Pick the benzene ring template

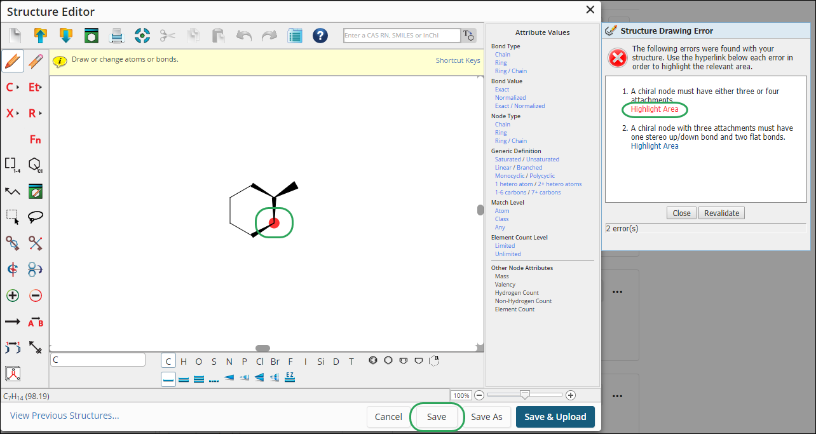(372, 361)
